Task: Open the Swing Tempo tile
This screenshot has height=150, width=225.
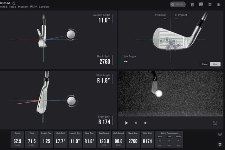Action: [x=169, y=139]
